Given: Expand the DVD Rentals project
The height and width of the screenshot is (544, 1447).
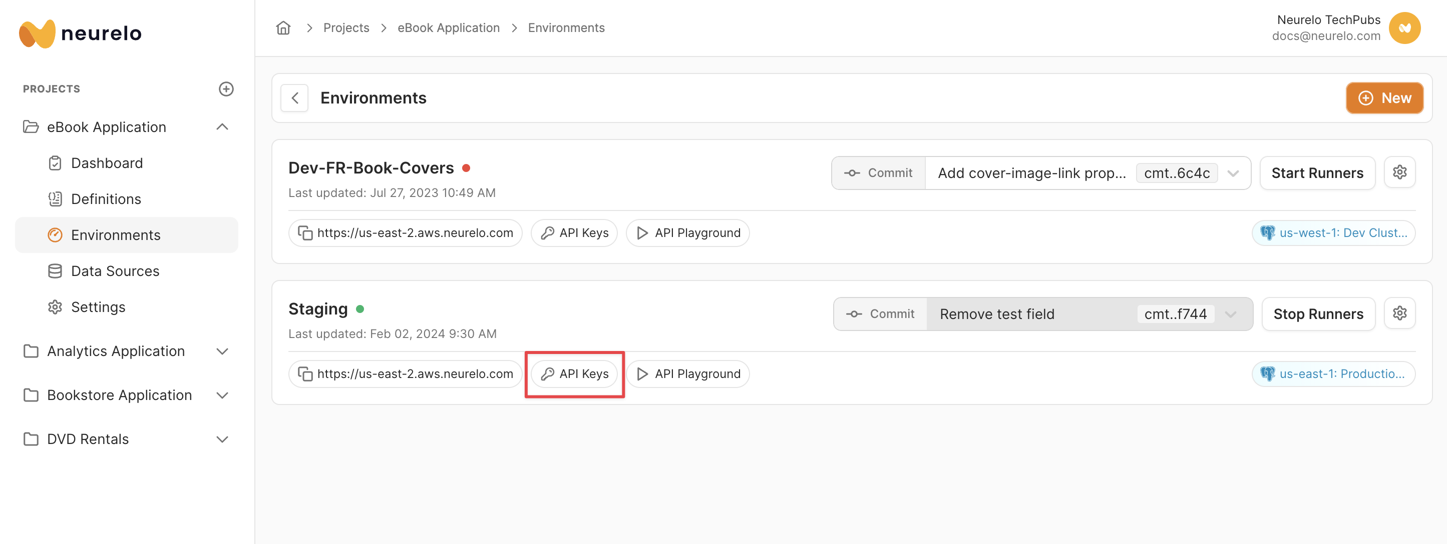Looking at the screenshot, I should point(222,439).
